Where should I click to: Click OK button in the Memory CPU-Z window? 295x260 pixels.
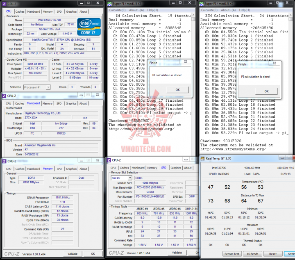pos(93,253)
